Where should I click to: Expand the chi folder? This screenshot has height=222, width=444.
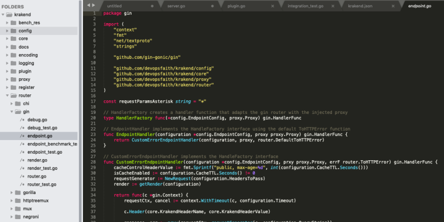(12, 104)
